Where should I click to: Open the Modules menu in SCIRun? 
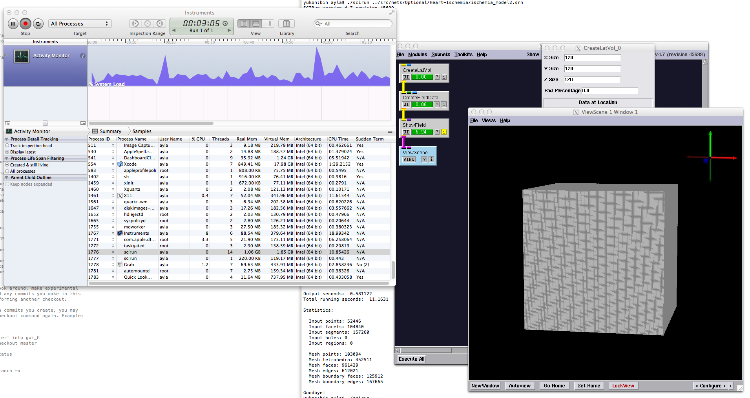coord(417,55)
